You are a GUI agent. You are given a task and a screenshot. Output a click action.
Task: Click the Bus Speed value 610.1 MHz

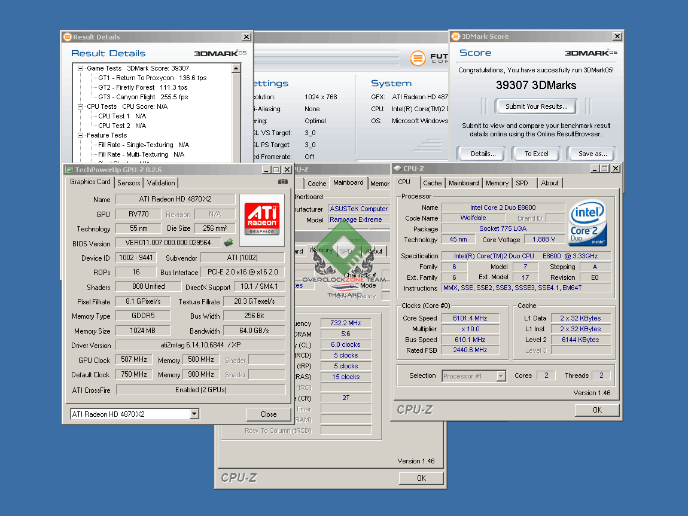pos(470,340)
